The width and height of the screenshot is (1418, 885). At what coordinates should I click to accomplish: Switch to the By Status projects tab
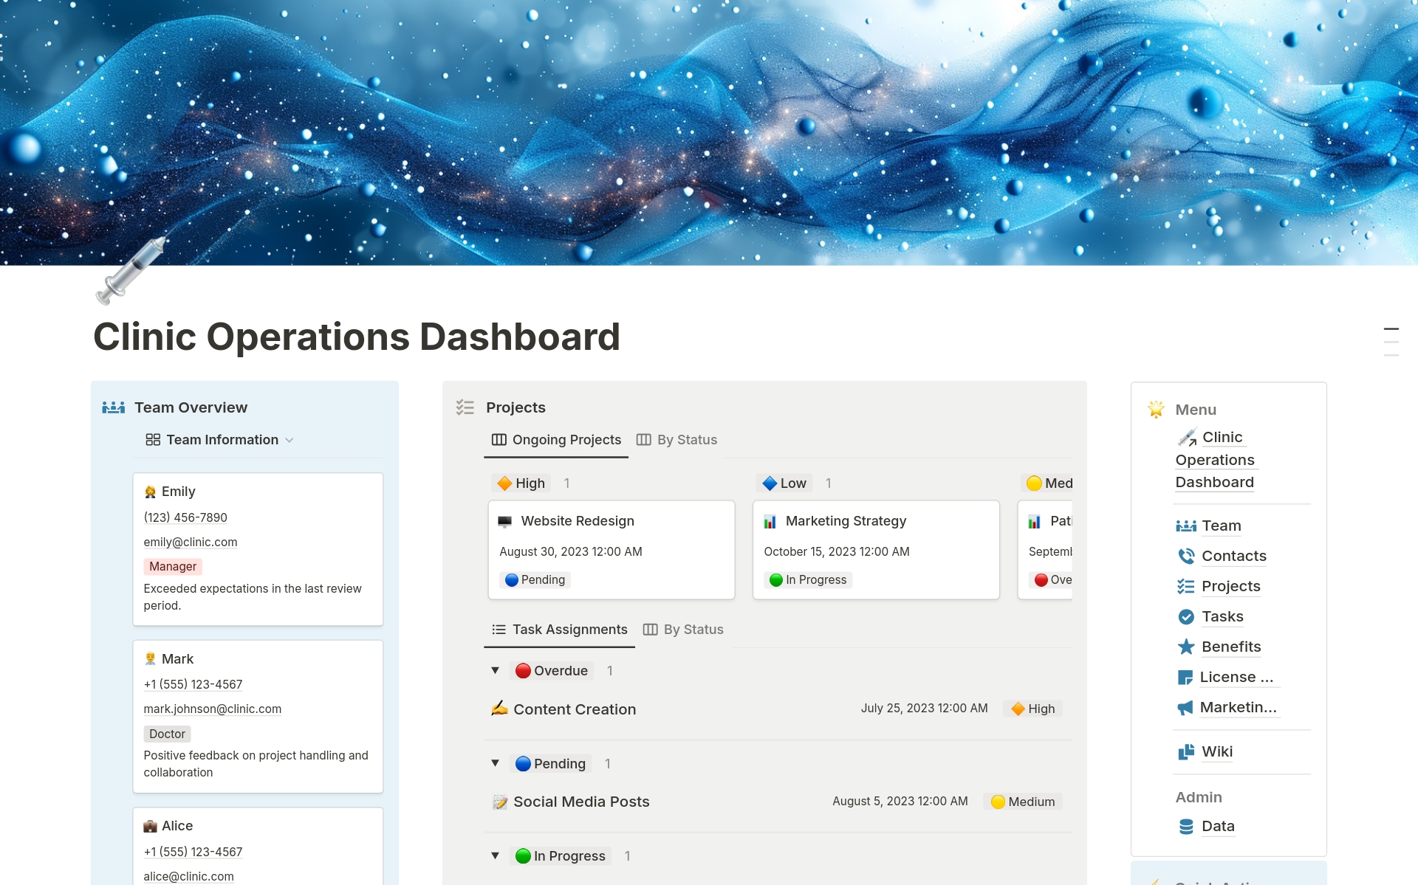coord(677,439)
